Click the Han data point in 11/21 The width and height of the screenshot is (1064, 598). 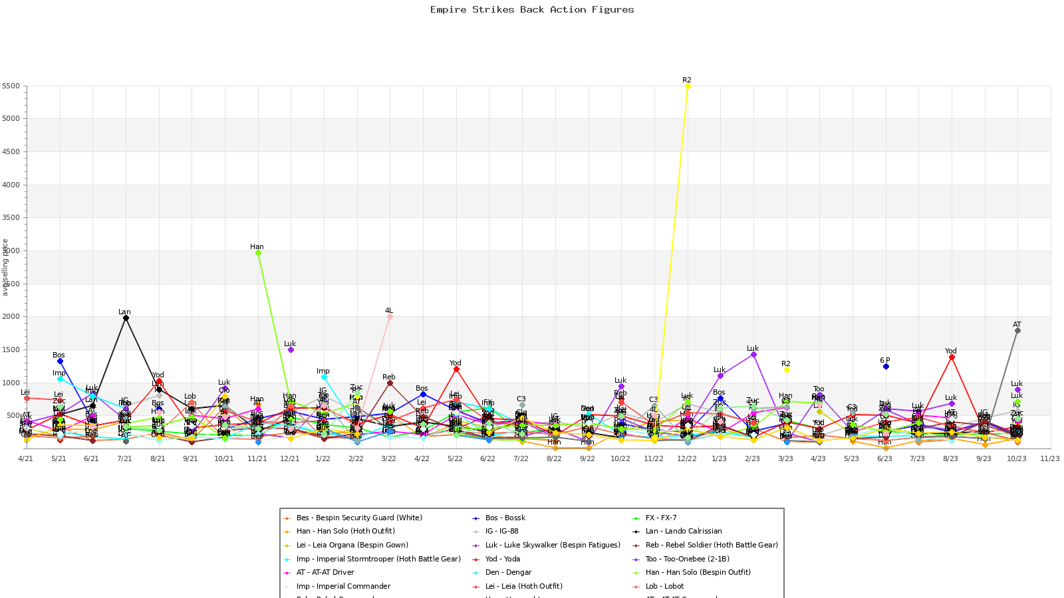pyautogui.click(x=258, y=252)
